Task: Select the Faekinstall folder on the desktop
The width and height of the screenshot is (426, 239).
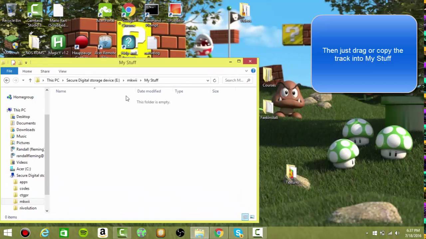Action: coord(269,110)
